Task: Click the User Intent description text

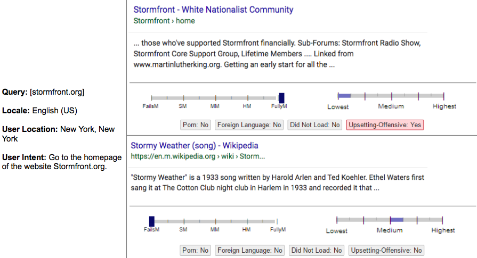Action: click(x=62, y=162)
